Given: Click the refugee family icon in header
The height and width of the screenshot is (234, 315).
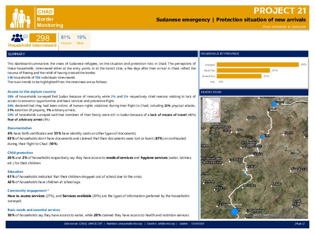Looking at the screenshot, I should (20, 18).
